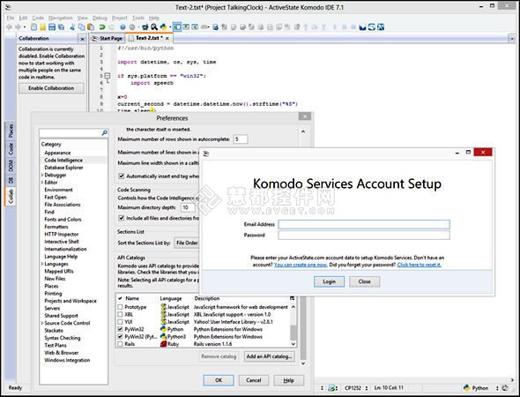This screenshot has height=397, width=520.
Task: Click the Save All toolbar icon
Action: [x=61, y=26]
